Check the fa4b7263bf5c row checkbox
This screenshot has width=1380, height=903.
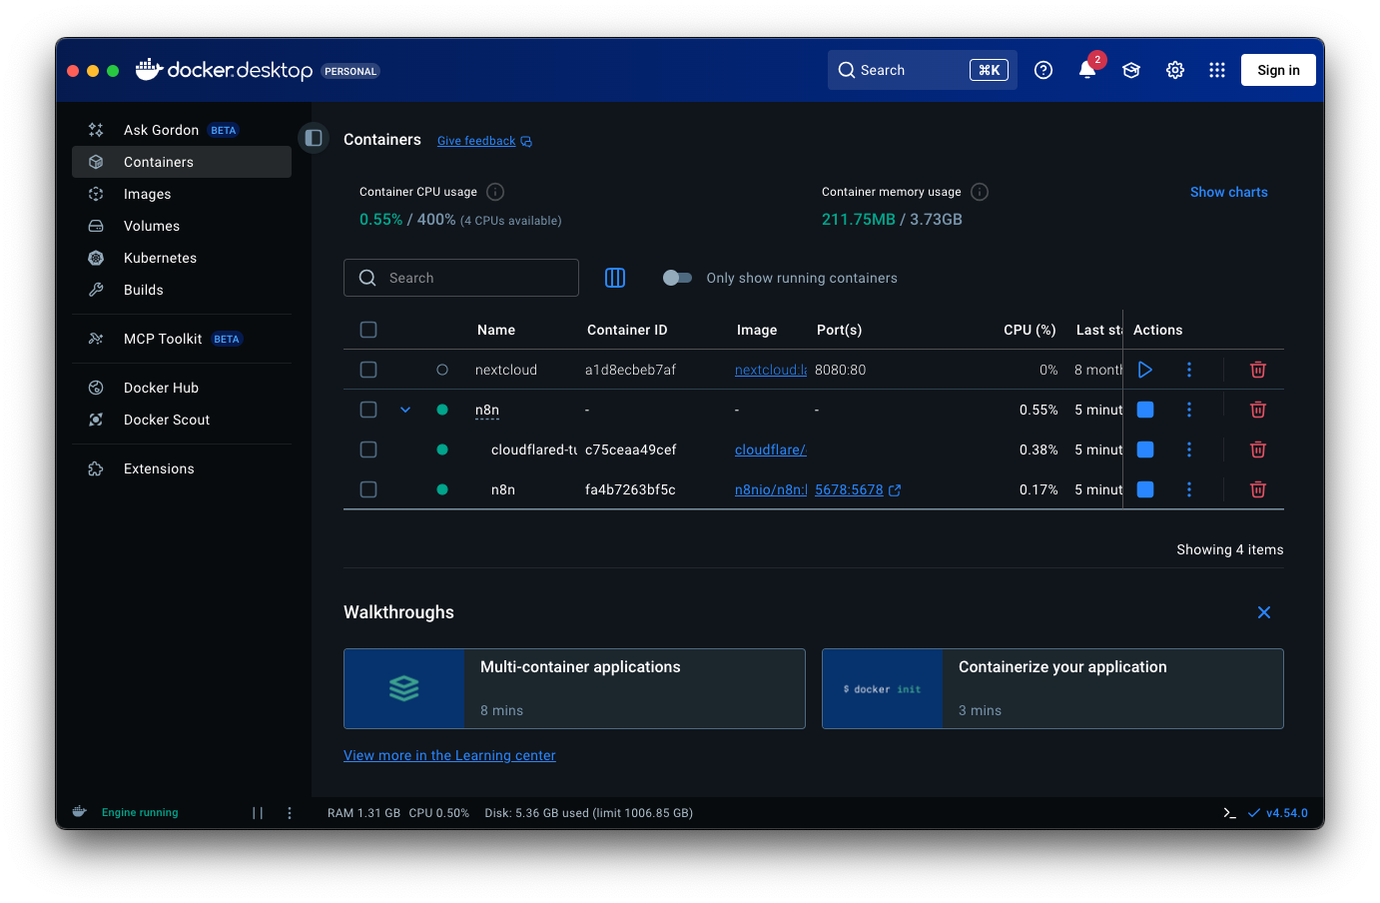pos(368,489)
